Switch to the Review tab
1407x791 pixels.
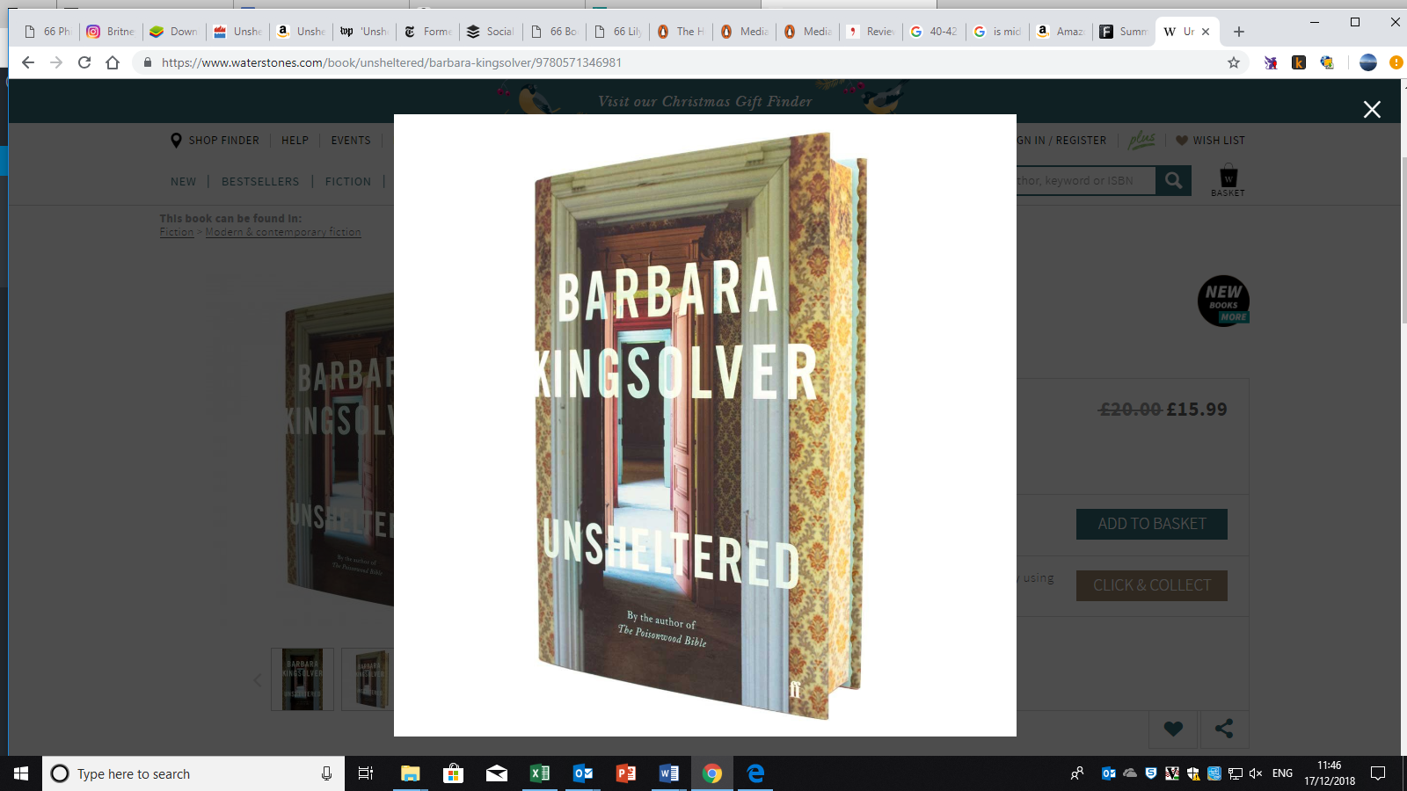pos(871,32)
